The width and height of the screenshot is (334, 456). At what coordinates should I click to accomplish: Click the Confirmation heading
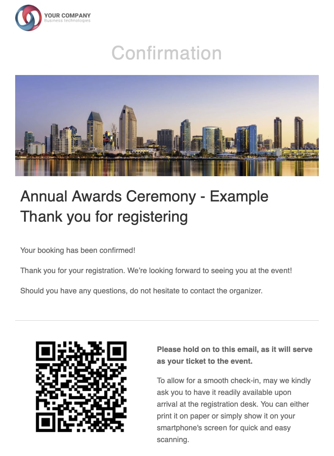tap(167, 53)
